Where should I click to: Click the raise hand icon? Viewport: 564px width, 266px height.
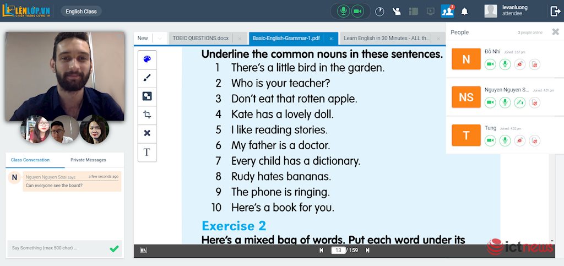pos(396,11)
